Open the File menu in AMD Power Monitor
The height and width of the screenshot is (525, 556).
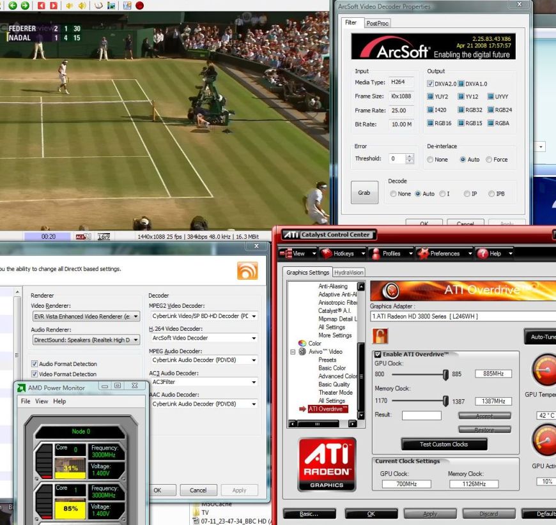click(x=26, y=401)
